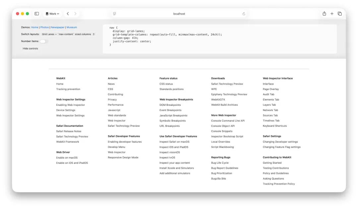The image size is (358, 208).
Task: Open the Home demo link
Action: [x=35, y=27]
